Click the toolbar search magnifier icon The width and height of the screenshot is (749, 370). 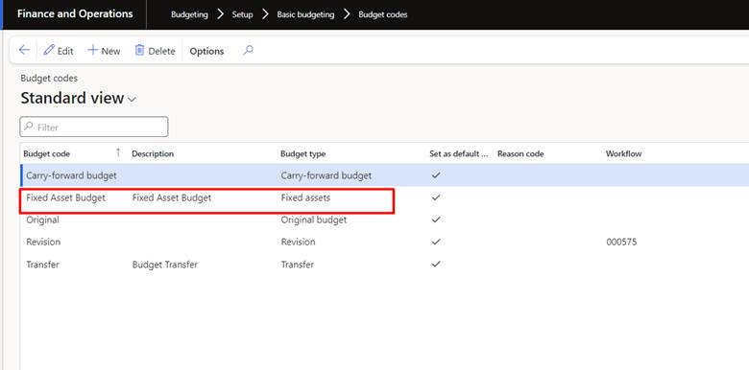click(x=248, y=50)
